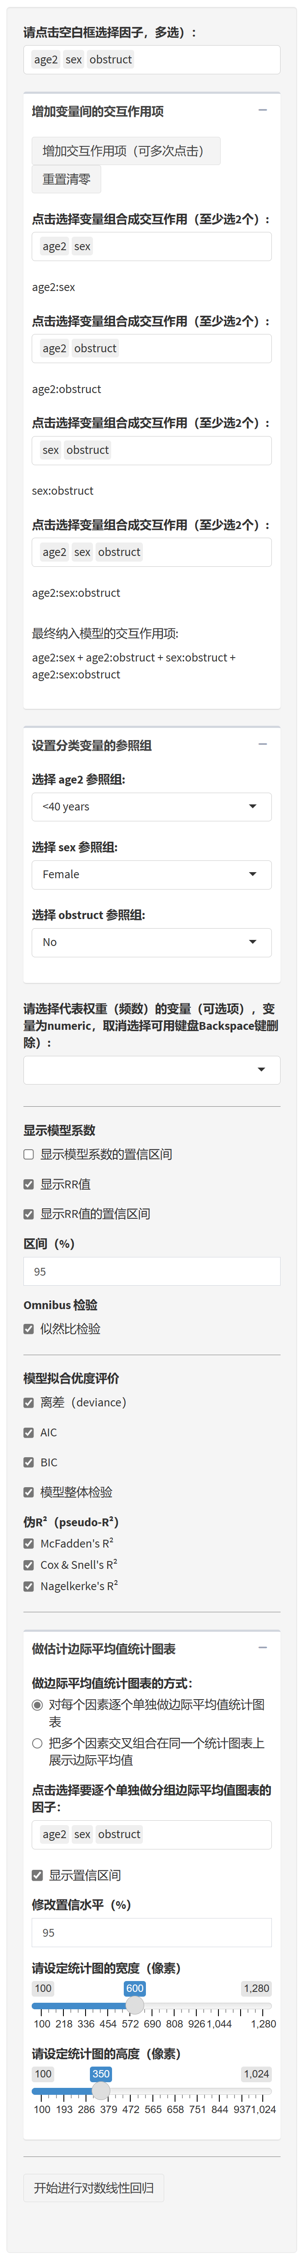Enable 显示模型系数的置信区间 checkbox
This screenshot has height=2259, width=304.
[29, 1155]
